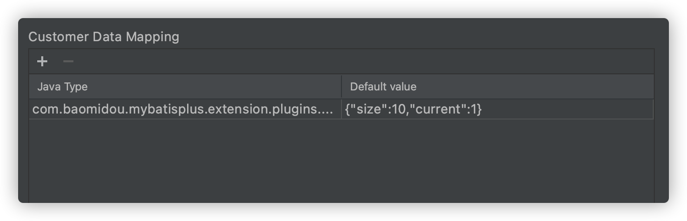Click the plus icon to add mapping
The height and width of the screenshot is (221, 687).
(x=42, y=61)
